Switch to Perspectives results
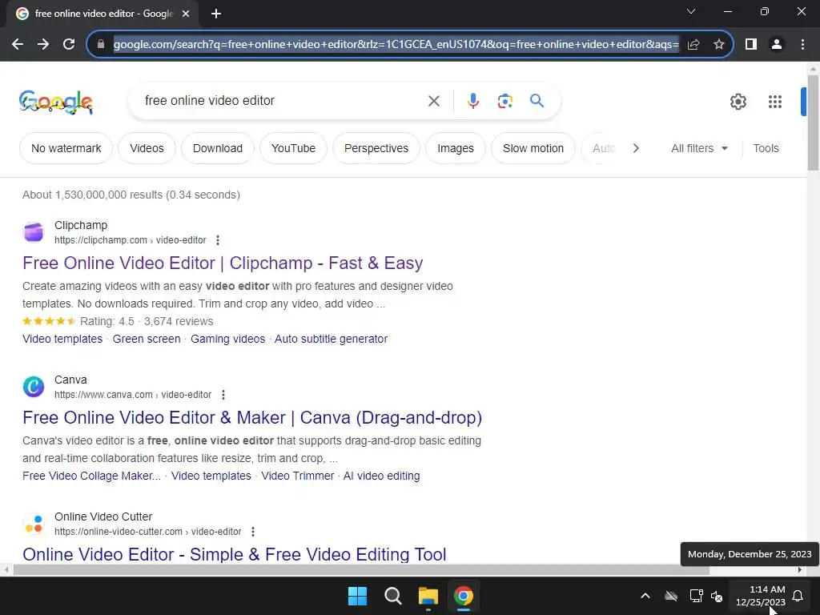 [376, 148]
